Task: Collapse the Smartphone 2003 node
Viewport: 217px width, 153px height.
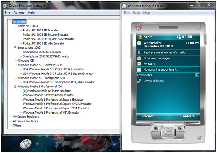Action: click(15, 48)
